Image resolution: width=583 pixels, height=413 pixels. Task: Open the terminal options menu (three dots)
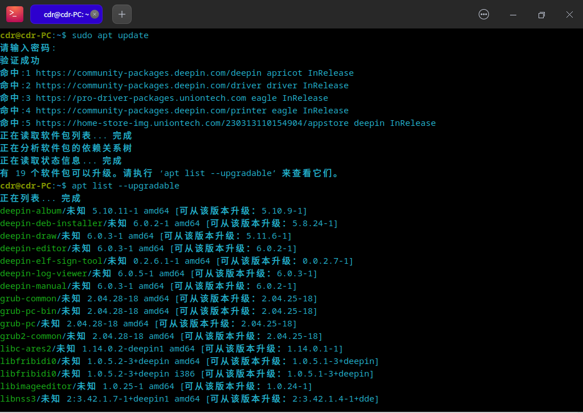[484, 14]
